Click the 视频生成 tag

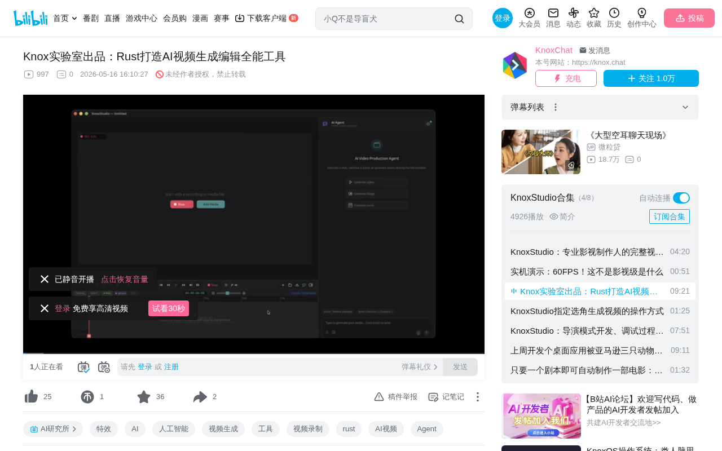click(x=223, y=429)
